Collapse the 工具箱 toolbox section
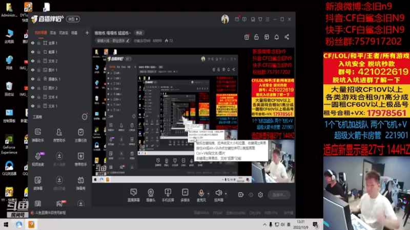 point(85,117)
